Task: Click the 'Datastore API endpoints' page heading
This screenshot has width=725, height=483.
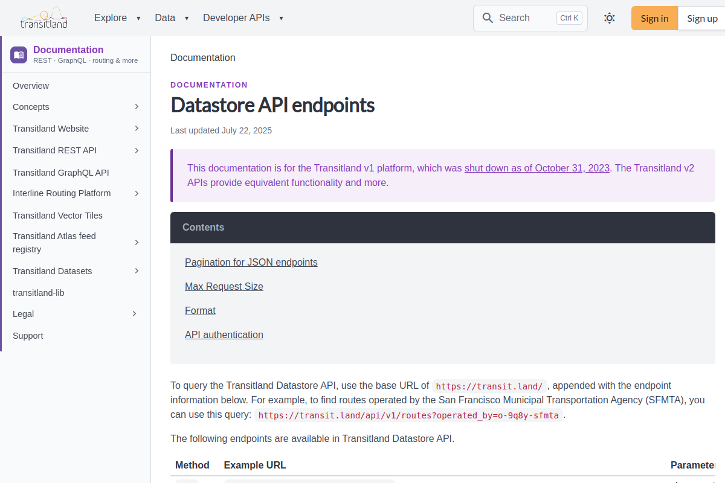Action: (272, 105)
